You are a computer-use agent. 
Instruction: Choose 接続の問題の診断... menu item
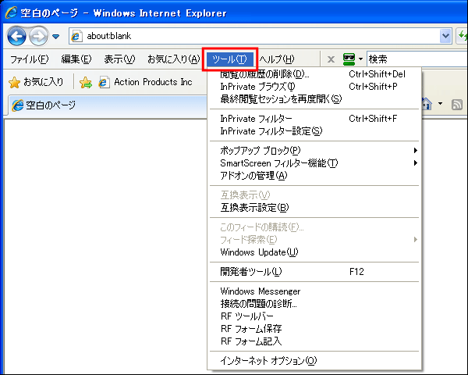[x=314, y=304]
